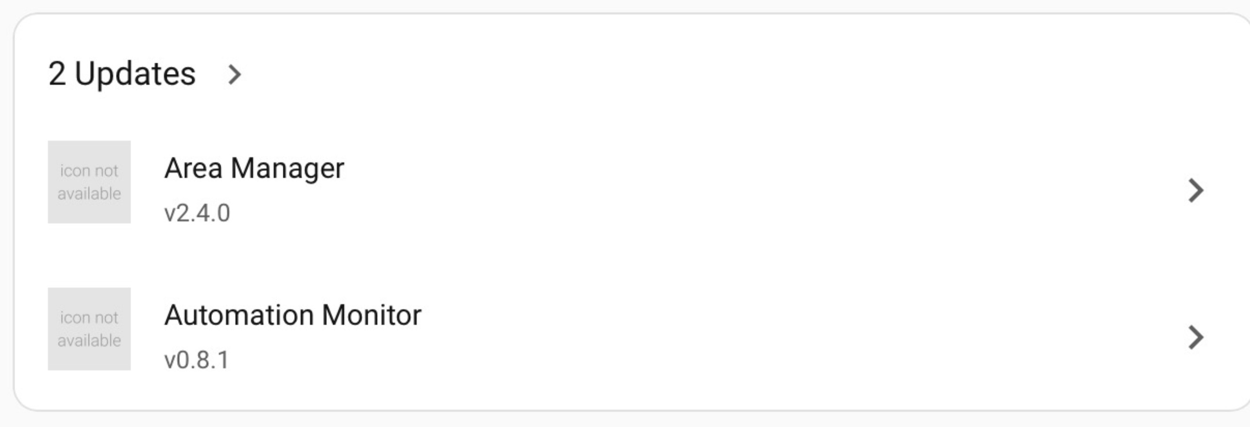Click the Area Manager title
1250x427 pixels.
[254, 168]
